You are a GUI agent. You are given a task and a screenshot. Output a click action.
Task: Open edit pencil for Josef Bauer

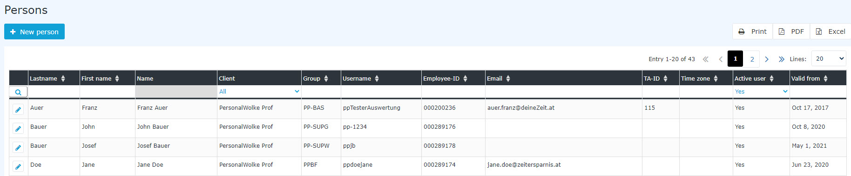18,148
